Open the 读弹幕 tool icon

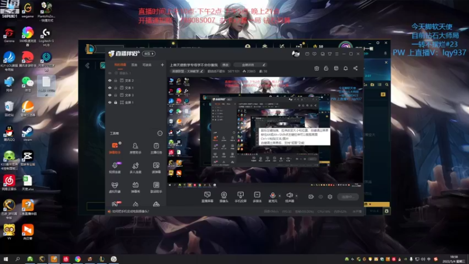pyautogui.click(x=156, y=168)
